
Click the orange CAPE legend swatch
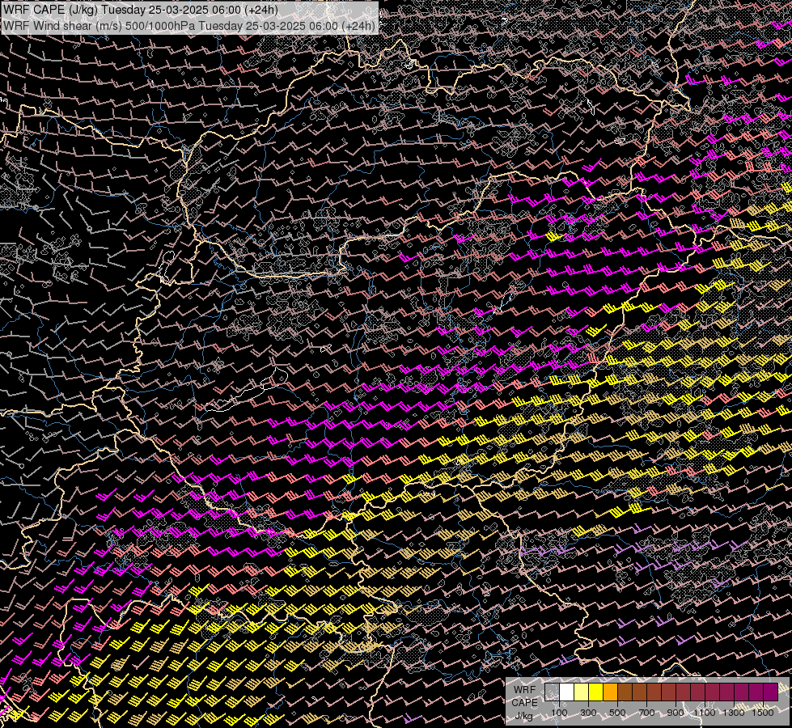[x=610, y=692]
